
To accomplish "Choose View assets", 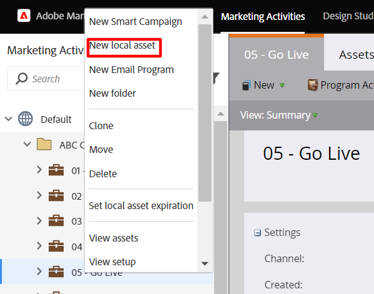I will [x=114, y=238].
